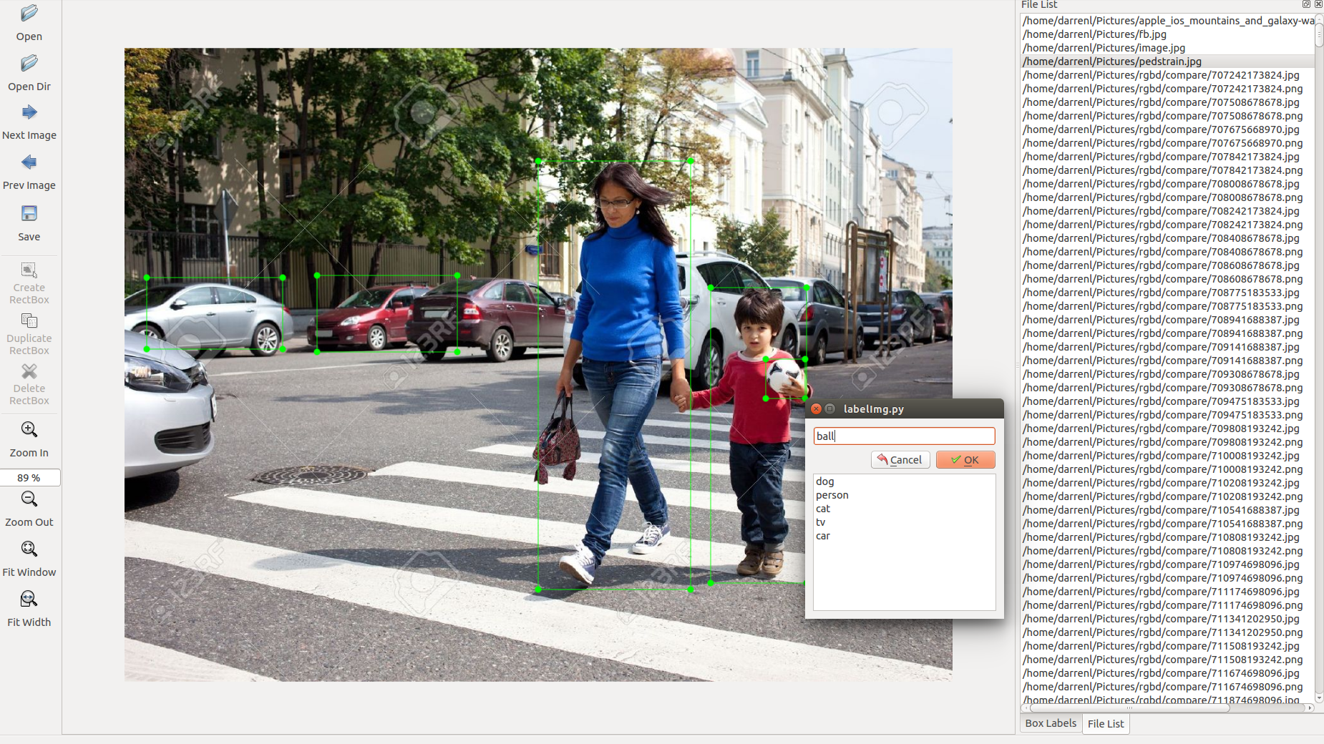Click the Fit Width icon
This screenshot has width=1324, height=744.
[x=29, y=599]
